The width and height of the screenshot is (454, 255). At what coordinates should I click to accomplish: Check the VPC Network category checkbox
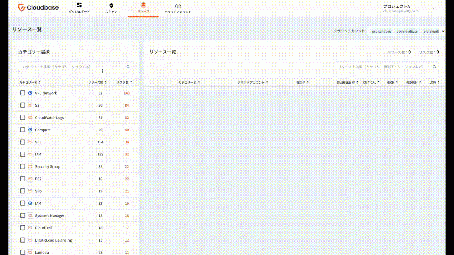click(x=23, y=93)
